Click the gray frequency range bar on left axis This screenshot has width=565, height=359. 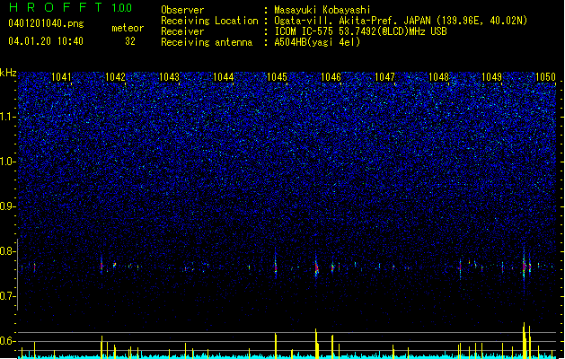(17, 274)
